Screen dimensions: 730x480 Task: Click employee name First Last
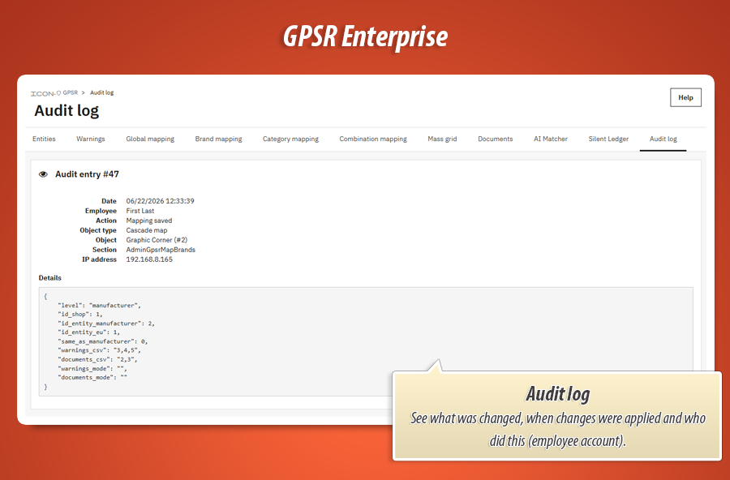140,211
